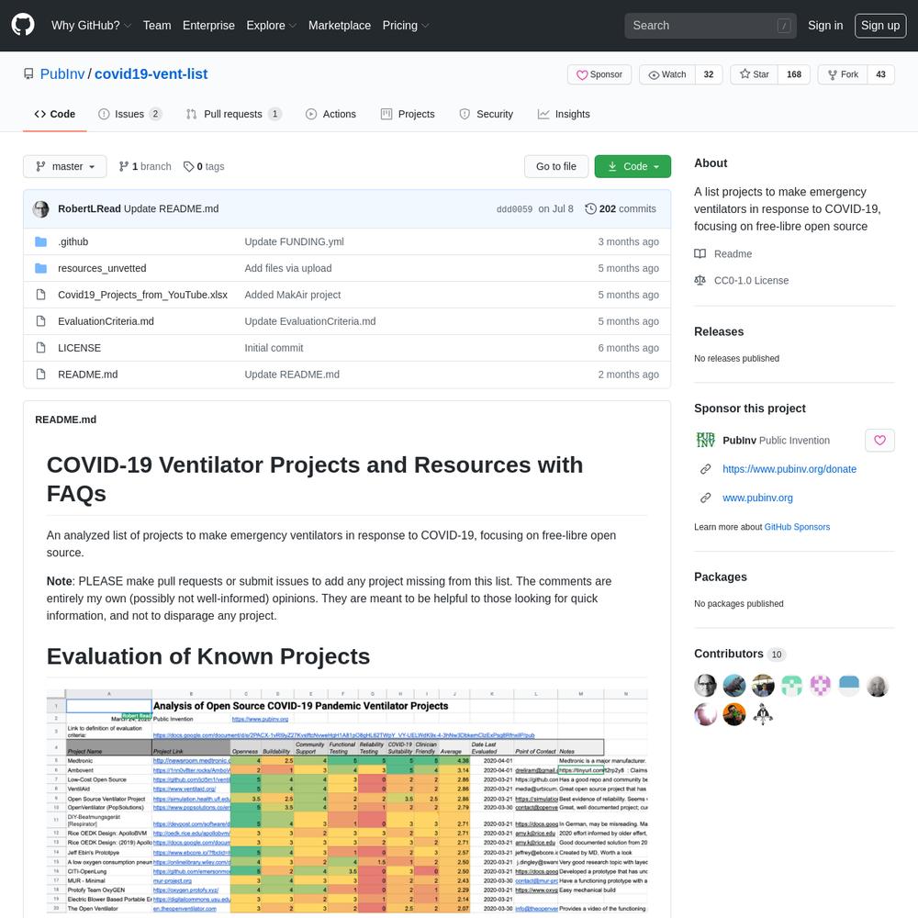
Task: Open commit hash ddd0059
Action: 514,209
